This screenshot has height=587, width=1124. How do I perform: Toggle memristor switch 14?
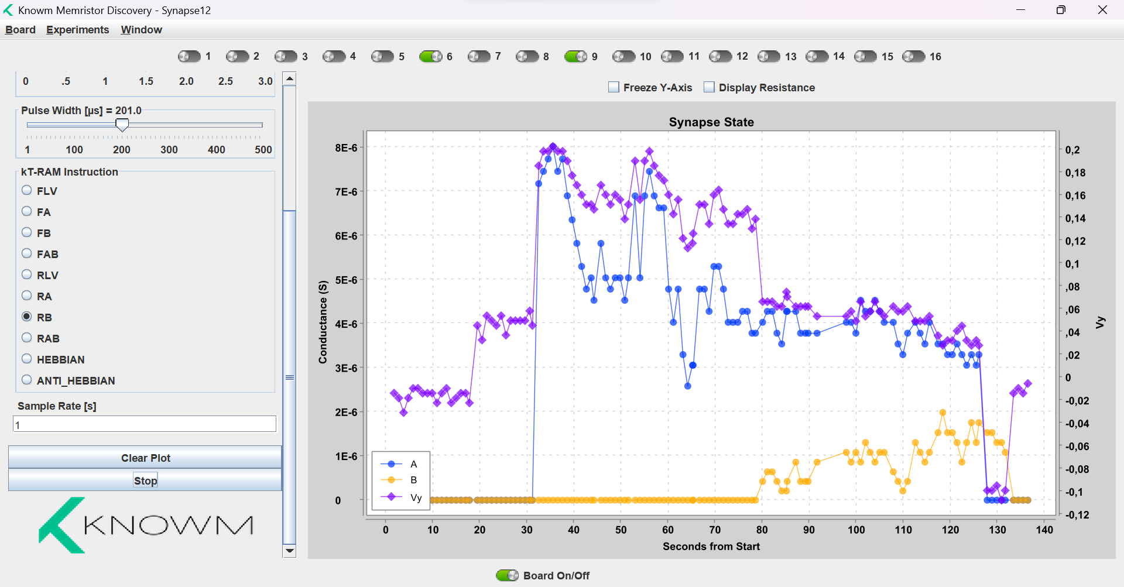817,56
